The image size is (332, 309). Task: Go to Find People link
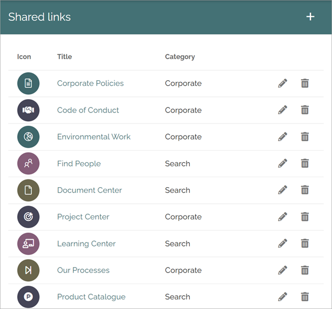(x=79, y=163)
